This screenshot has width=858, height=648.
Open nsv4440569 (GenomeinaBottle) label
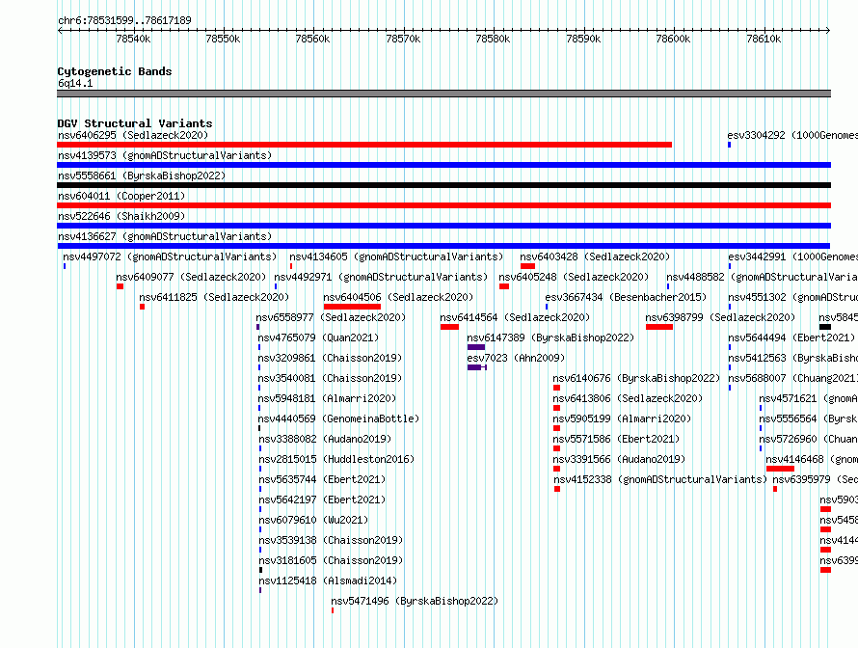click(x=338, y=418)
